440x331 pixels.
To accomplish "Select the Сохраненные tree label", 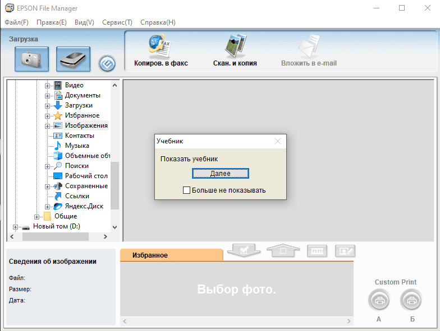I will [86, 186].
